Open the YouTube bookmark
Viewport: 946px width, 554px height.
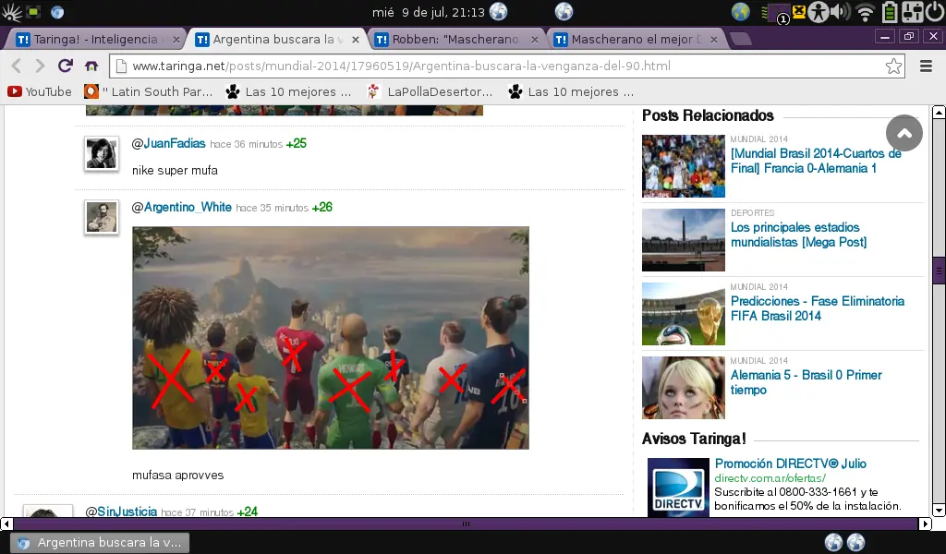pyautogui.click(x=40, y=91)
